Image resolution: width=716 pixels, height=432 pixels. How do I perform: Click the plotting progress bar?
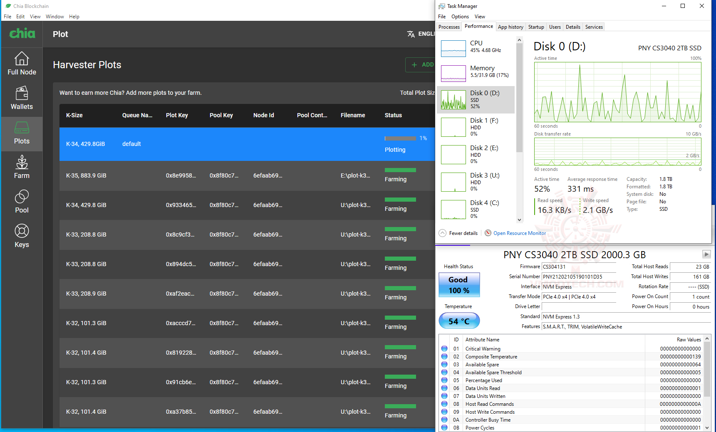[400, 138]
